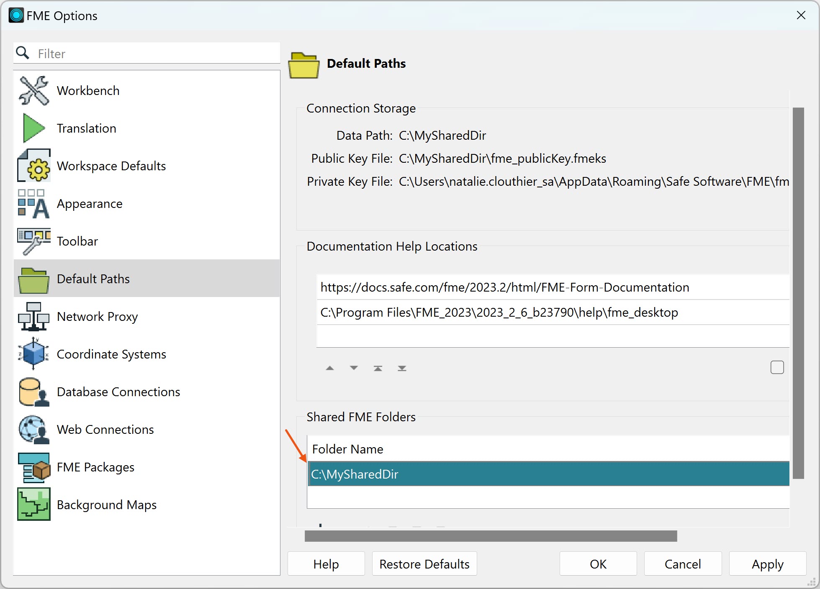Click the vertical scrollbar thumb
This screenshot has height=589, width=820.
pos(798,293)
